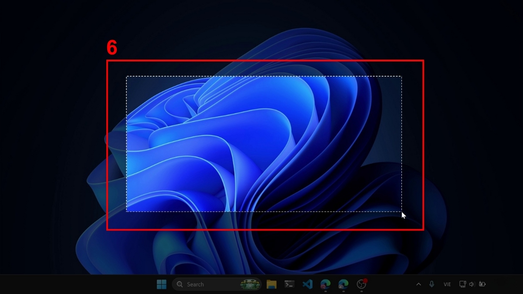
Task: Open Visual Studio Code
Action: (x=307, y=284)
